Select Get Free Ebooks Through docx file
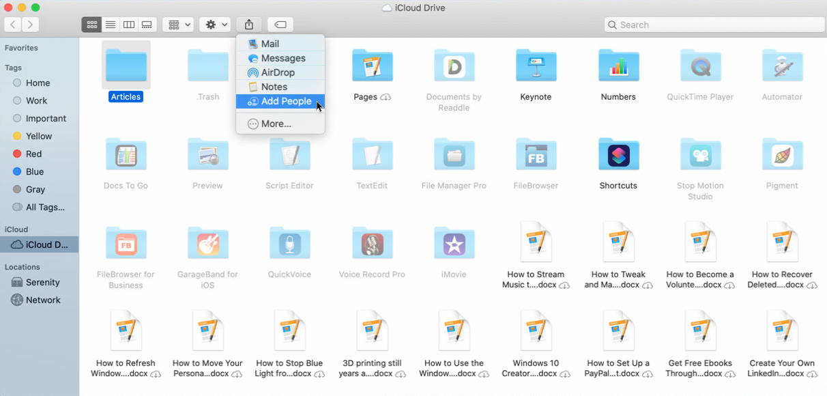Image resolution: width=827 pixels, height=396 pixels. [x=700, y=330]
